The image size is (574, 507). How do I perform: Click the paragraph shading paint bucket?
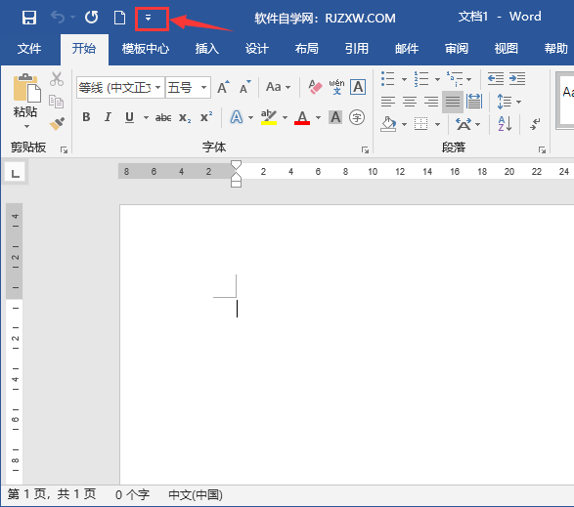coord(388,124)
